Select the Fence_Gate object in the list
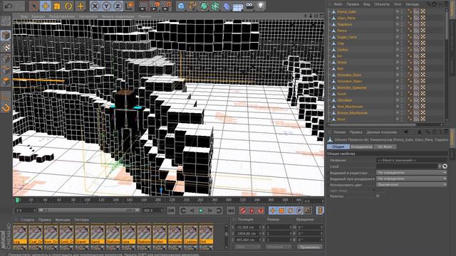 346,11
